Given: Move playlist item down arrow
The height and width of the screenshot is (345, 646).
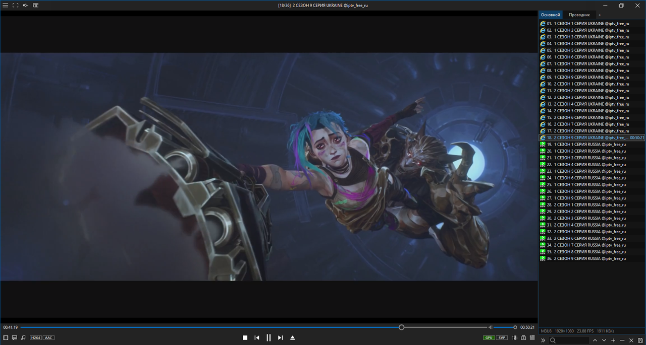Looking at the screenshot, I should [604, 340].
